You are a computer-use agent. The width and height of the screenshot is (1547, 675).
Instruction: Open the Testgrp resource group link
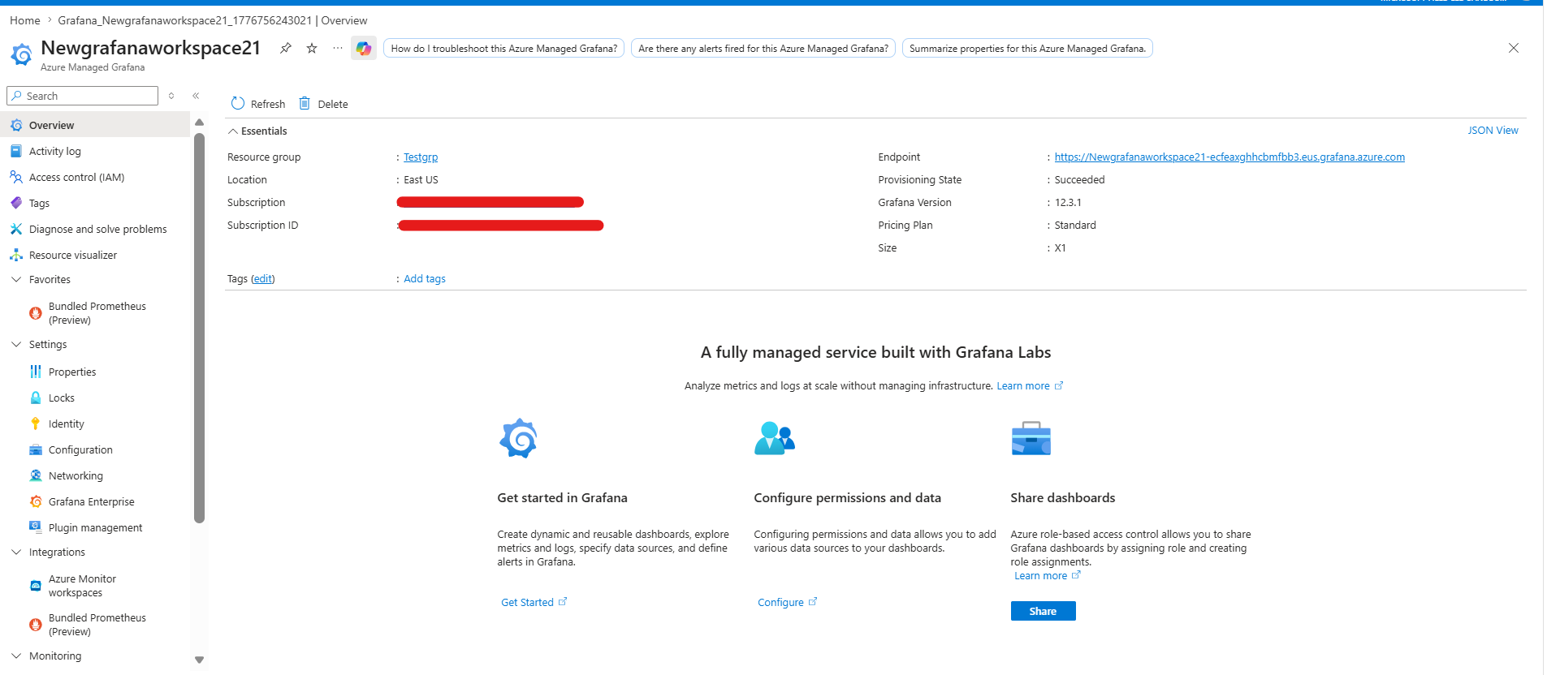tap(421, 157)
